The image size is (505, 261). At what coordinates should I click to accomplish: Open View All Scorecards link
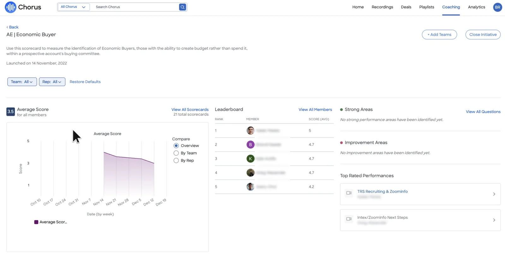point(190,110)
